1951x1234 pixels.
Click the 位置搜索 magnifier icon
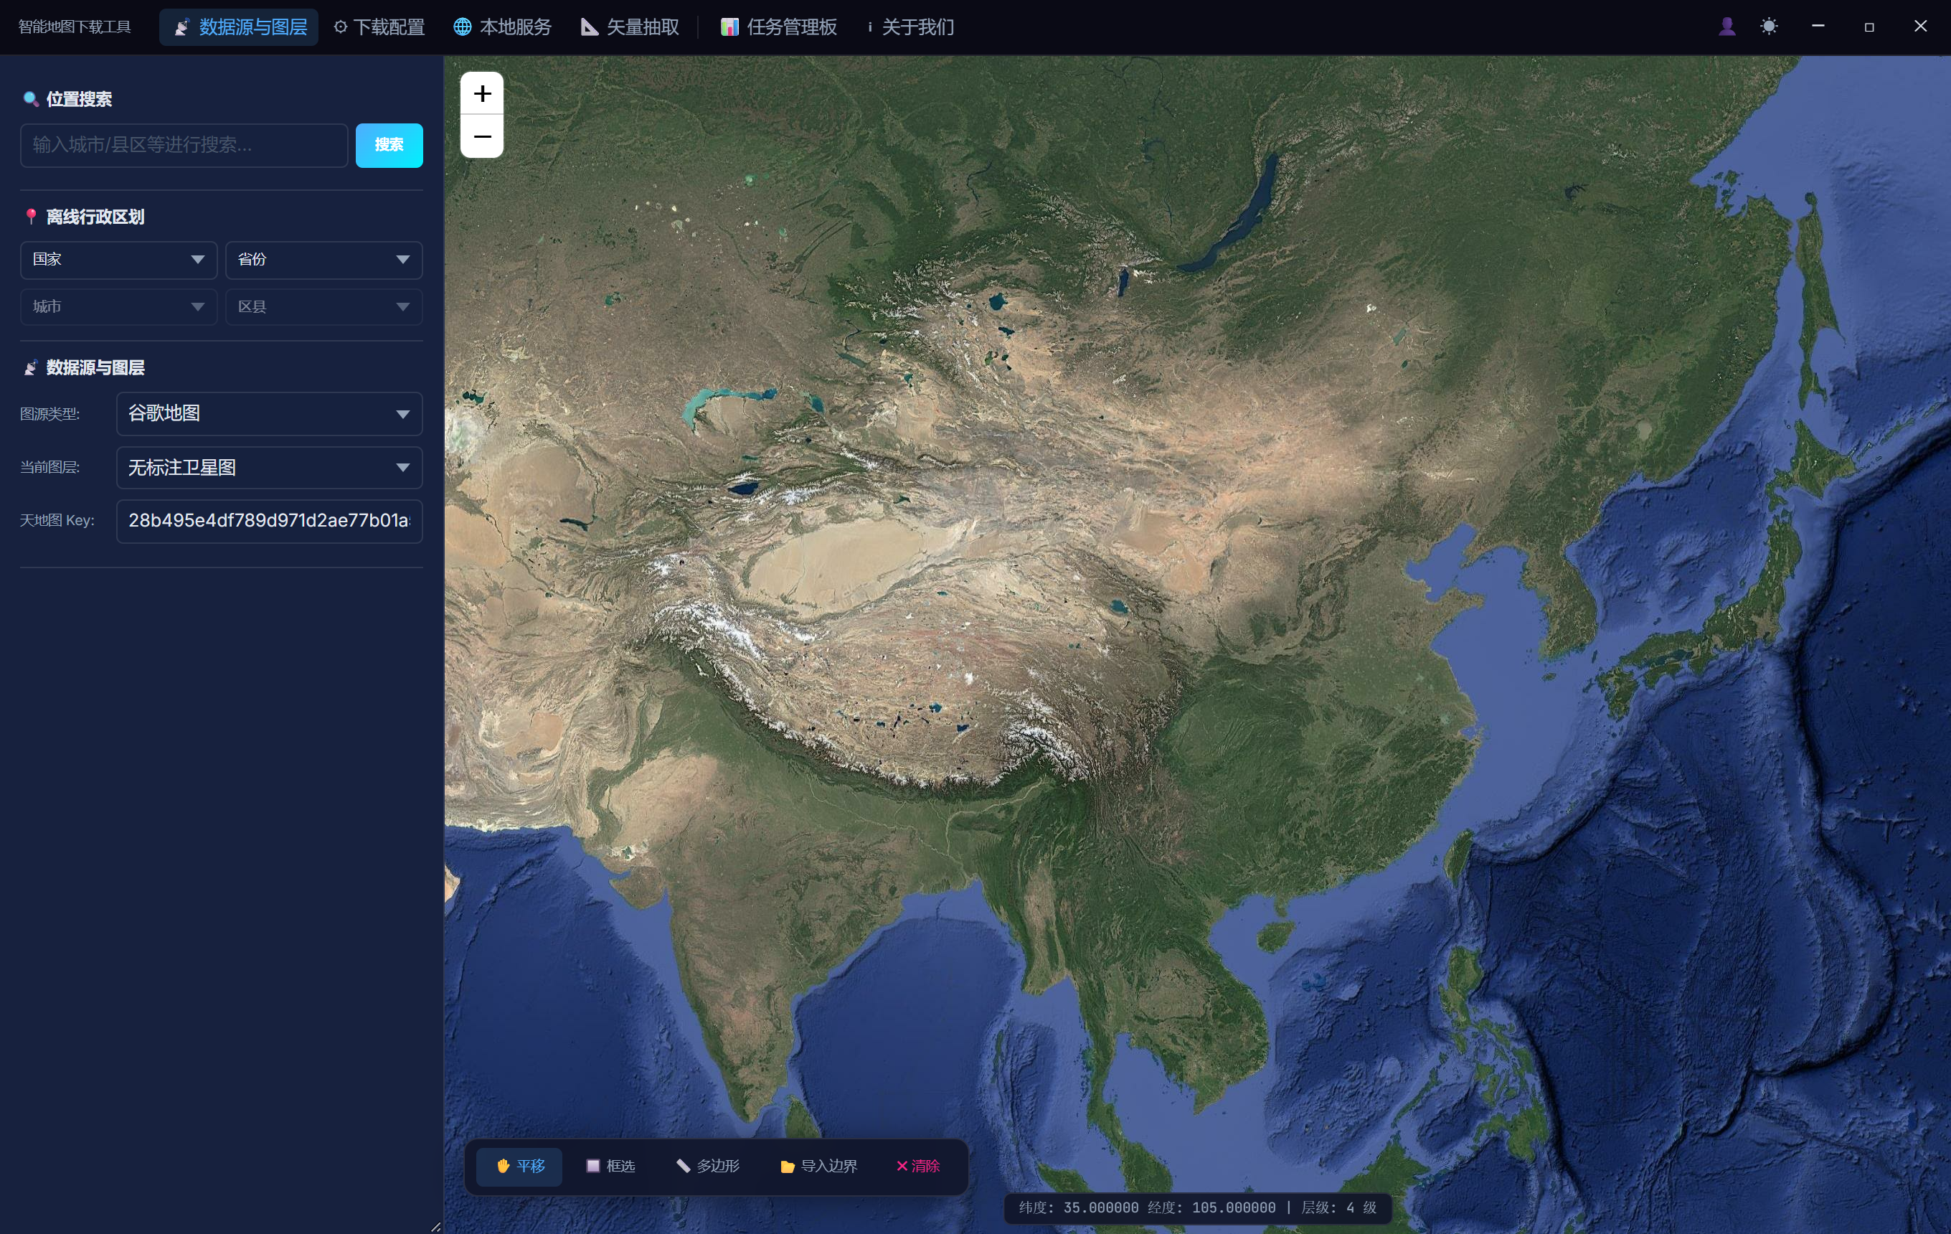31,99
